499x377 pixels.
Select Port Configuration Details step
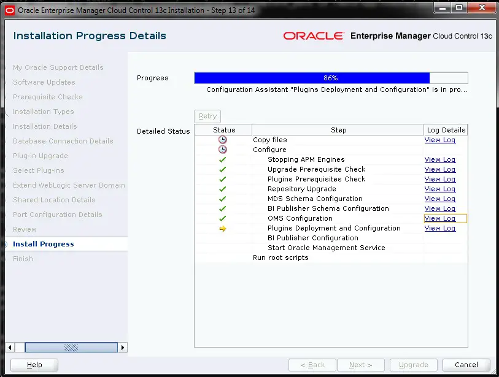click(x=58, y=215)
